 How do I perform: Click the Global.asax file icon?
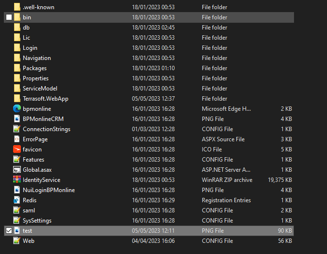pyautogui.click(x=17, y=170)
